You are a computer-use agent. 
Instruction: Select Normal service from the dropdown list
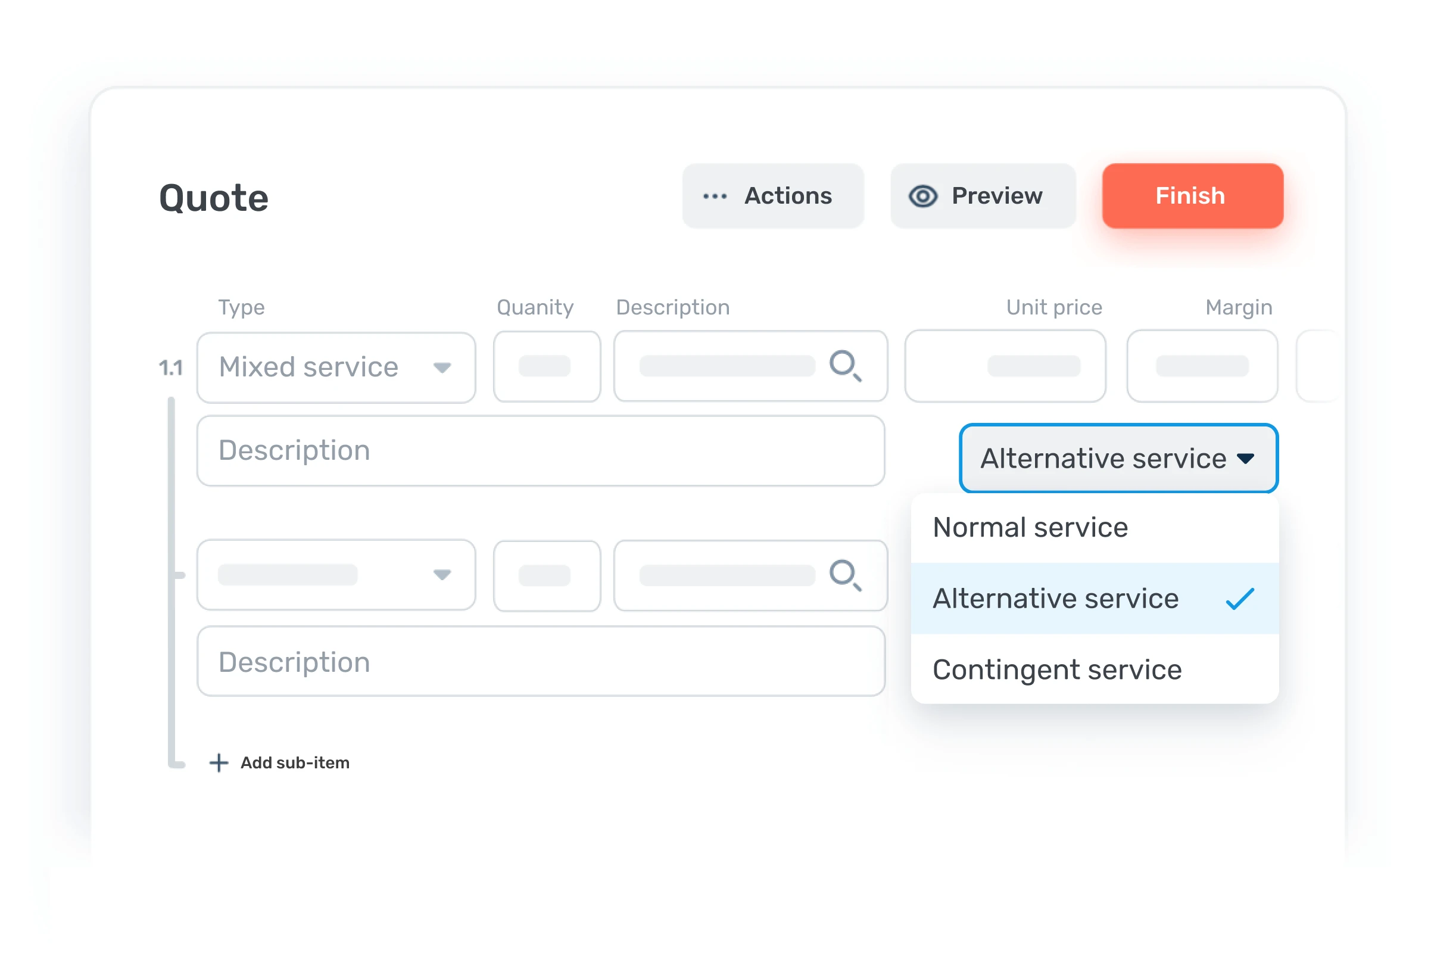1030,527
